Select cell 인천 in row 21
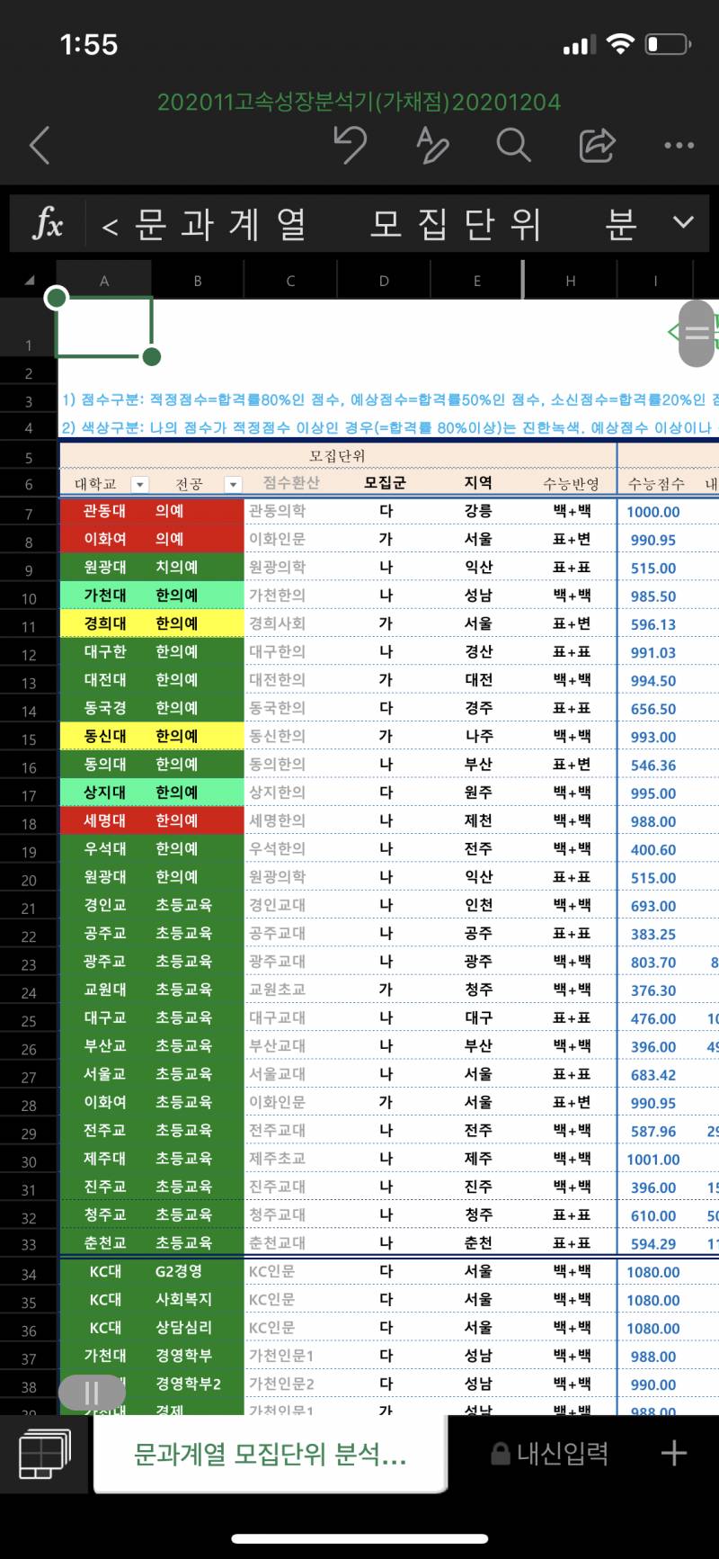Screen dimensions: 719x1559 (x=478, y=905)
